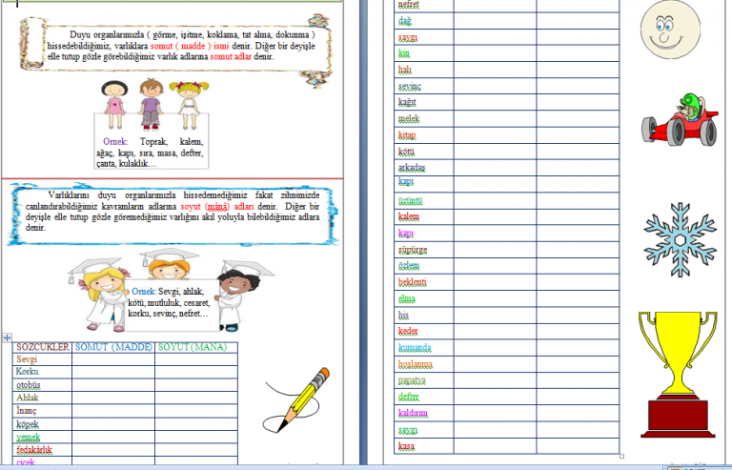Click the empty SOYUT cell beside Korku
The height and width of the screenshot is (470, 732).
click(x=193, y=372)
